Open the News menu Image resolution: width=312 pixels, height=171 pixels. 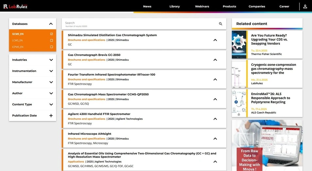tap(147, 6)
